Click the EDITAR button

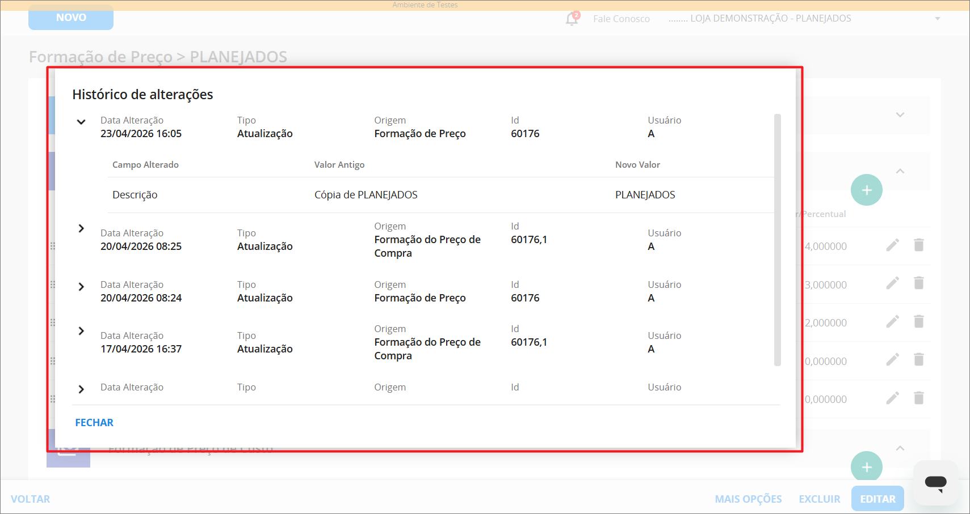[x=877, y=499]
